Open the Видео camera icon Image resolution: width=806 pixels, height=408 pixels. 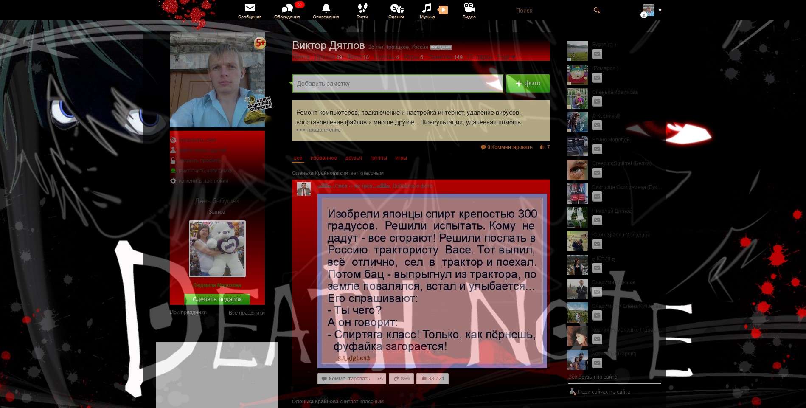pyautogui.click(x=469, y=7)
